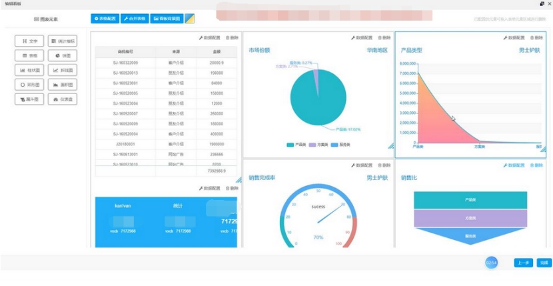Click the 市场份额 chart title
Image resolution: width=553 pixels, height=286 pixels.
[x=260, y=51]
